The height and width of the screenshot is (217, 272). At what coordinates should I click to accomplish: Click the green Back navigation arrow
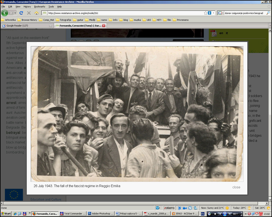pos(5,13)
